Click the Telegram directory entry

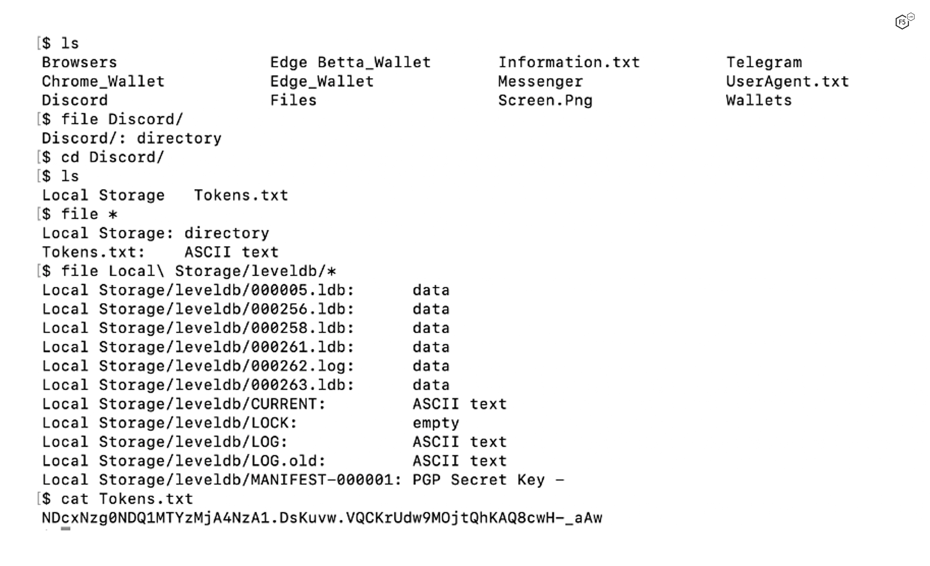pyautogui.click(x=764, y=62)
